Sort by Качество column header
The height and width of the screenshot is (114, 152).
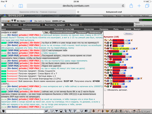tap(89, 29)
